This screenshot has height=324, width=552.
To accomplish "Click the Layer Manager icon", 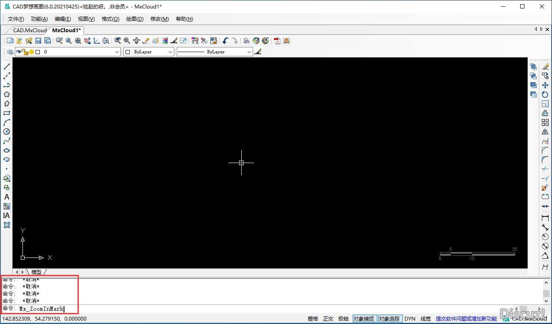I will [10, 52].
